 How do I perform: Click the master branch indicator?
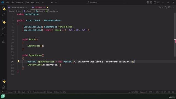9,92
